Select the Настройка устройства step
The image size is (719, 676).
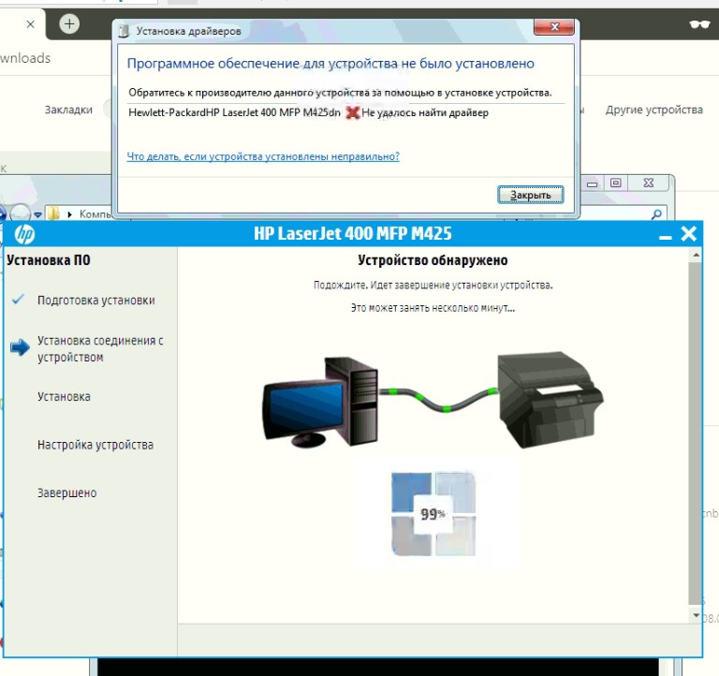tap(95, 445)
